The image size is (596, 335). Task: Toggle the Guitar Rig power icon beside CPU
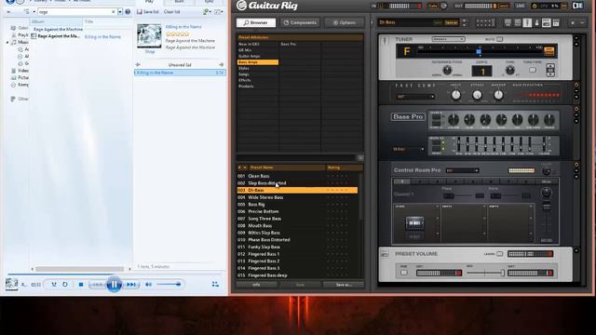535,7
